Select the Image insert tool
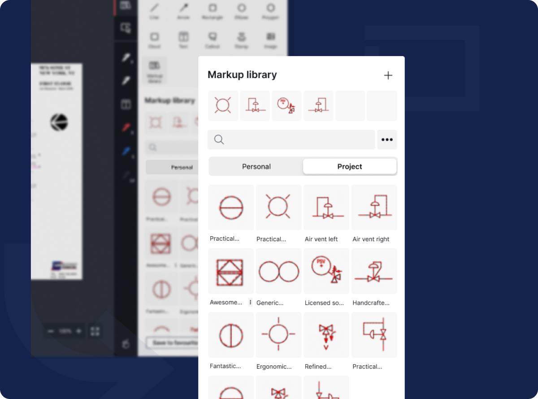This screenshot has width=538, height=399. 270,36
